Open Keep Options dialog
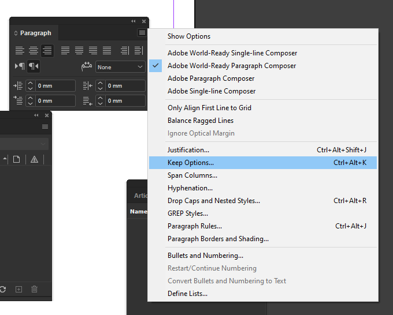The width and height of the screenshot is (393, 315). [x=263, y=163]
